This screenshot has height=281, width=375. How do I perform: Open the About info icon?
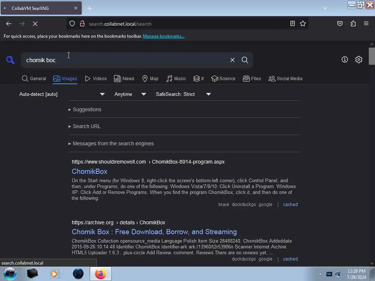click(x=345, y=60)
